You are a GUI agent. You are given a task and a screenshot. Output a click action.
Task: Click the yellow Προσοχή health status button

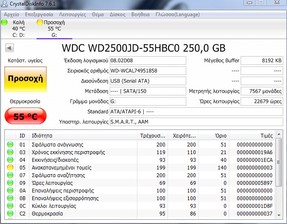click(x=26, y=79)
